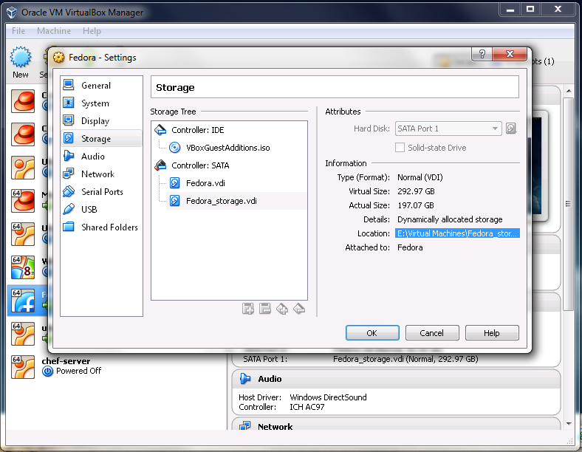Open the Network settings category
582x452 pixels.
(101, 174)
